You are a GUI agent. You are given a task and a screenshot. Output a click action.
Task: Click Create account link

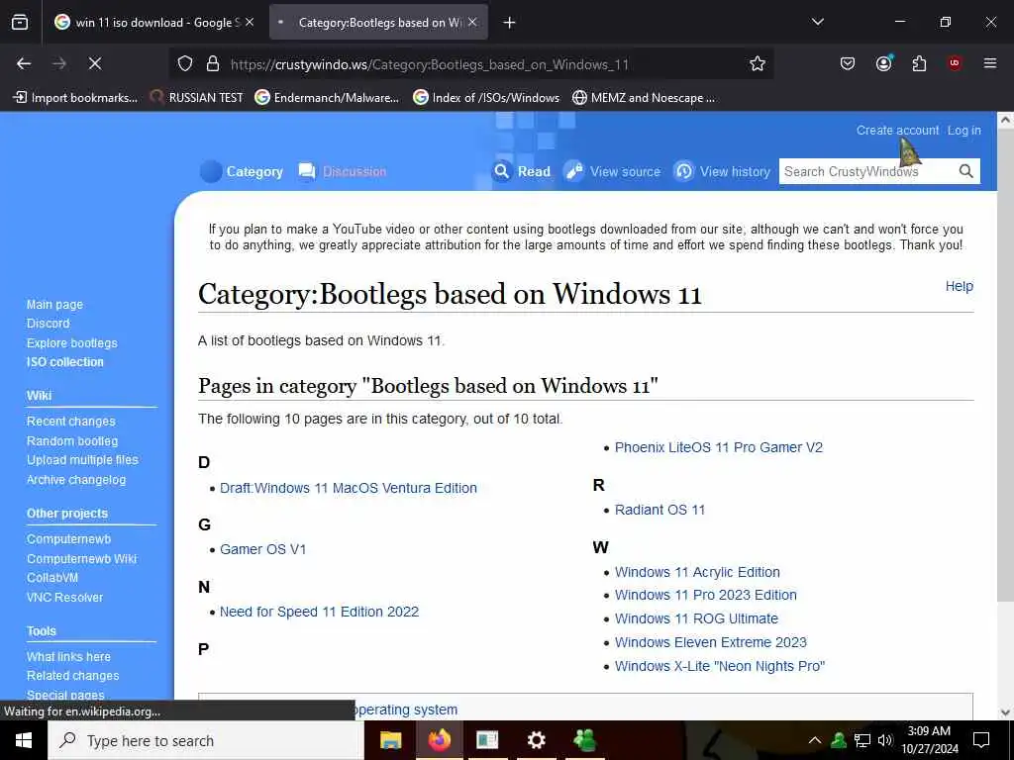897,130
